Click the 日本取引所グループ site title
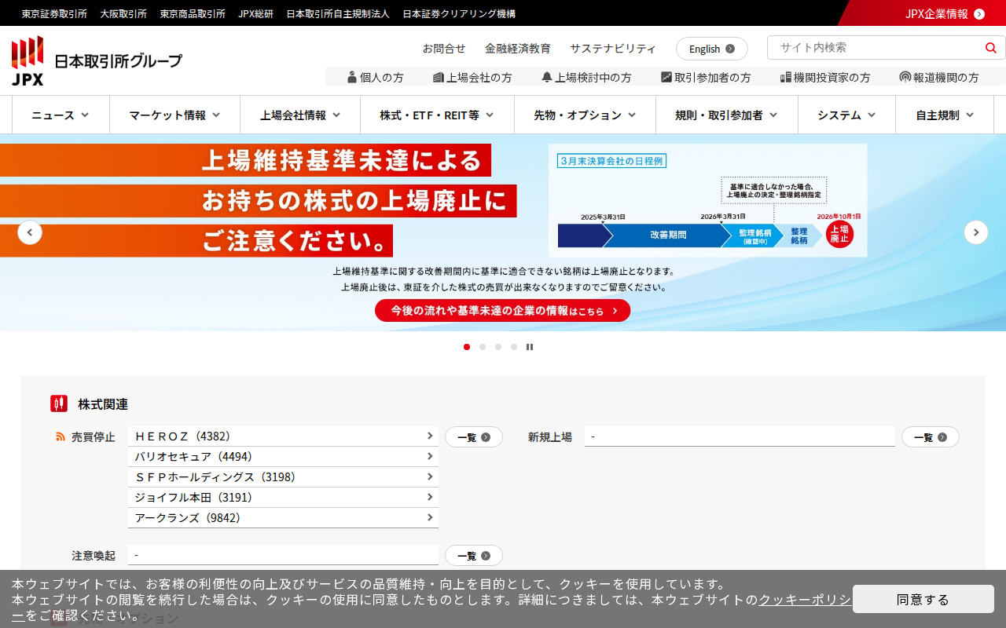This screenshot has width=1006, height=628. [x=118, y=61]
